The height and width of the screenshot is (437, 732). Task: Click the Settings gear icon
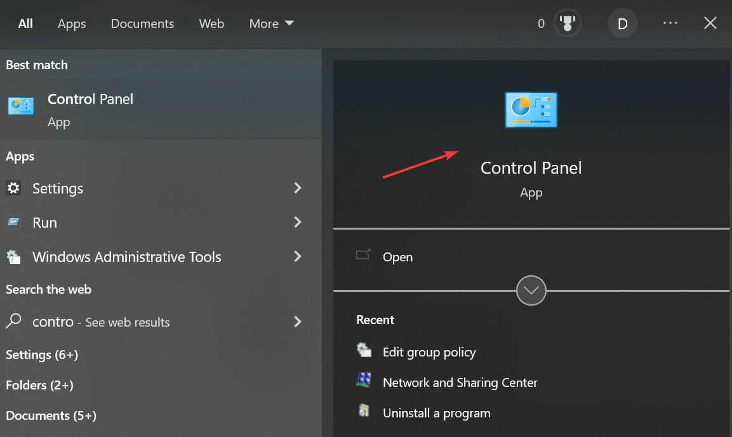pyautogui.click(x=13, y=188)
